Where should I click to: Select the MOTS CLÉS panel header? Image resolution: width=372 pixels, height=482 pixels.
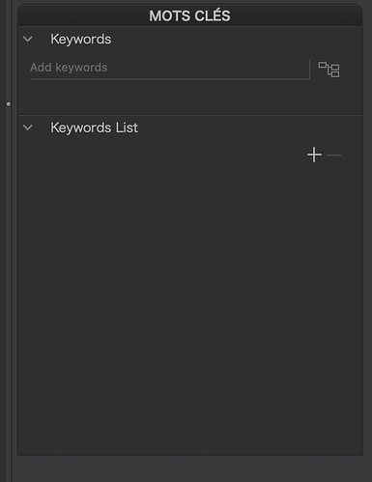(190, 15)
